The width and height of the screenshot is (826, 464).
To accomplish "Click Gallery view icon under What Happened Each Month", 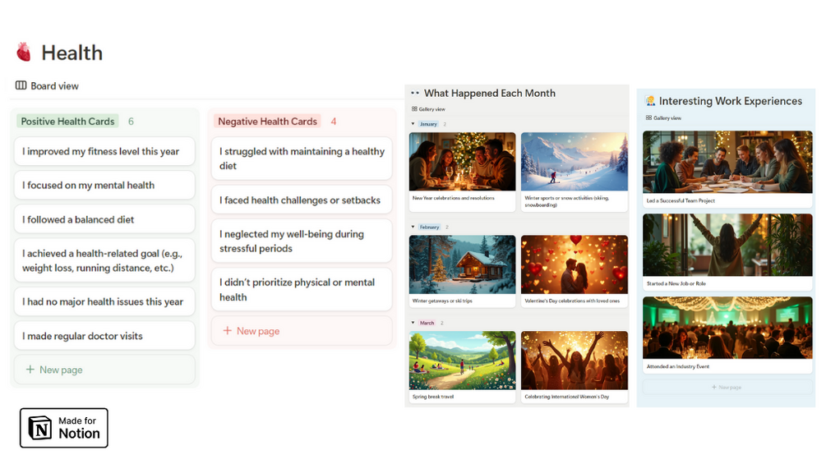I will 414,109.
